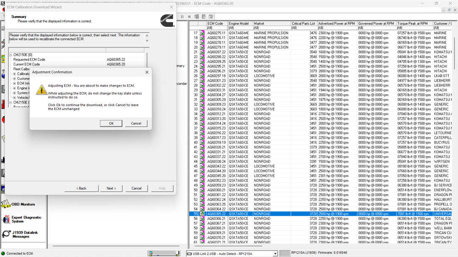Open the USB-Link datalink adapter dropdown
The height and width of the screenshot is (257, 458).
[x=275, y=254]
